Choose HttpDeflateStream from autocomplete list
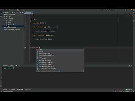Image resolution: width=135 pixels, height=101 pixels. click(60, 61)
